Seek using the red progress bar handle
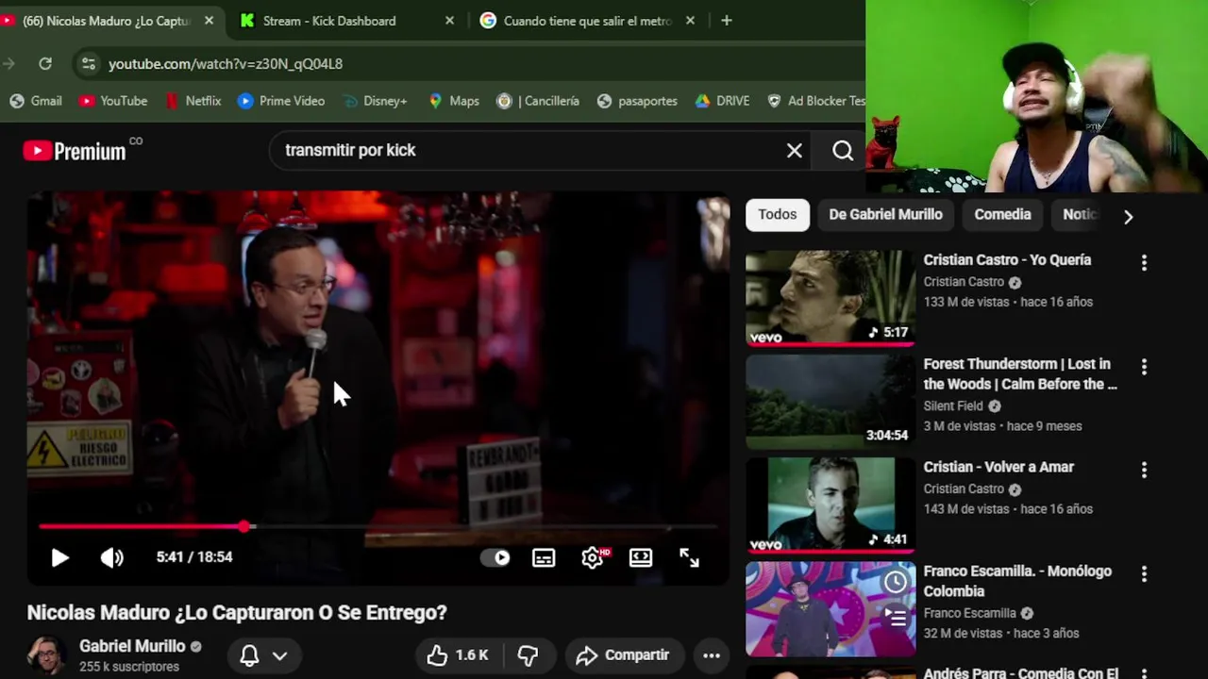 (244, 526)
